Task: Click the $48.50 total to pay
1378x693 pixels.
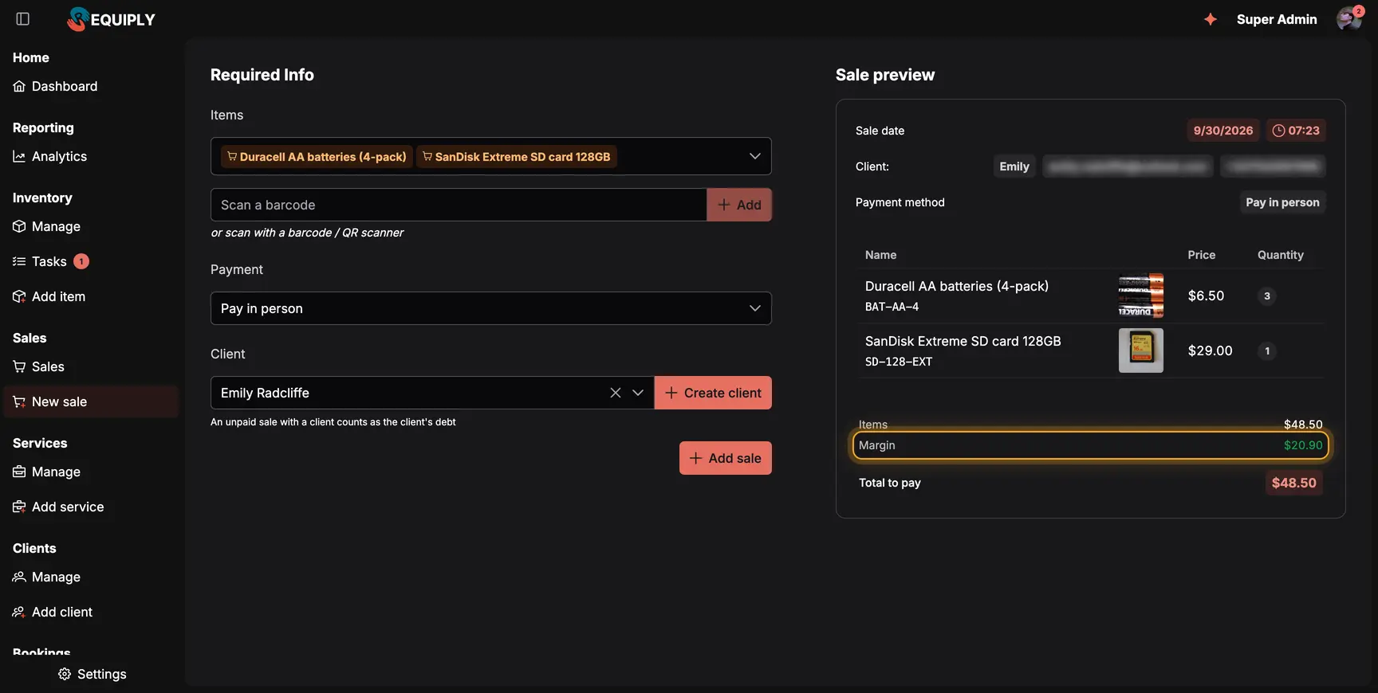Action: point(1294,483)
